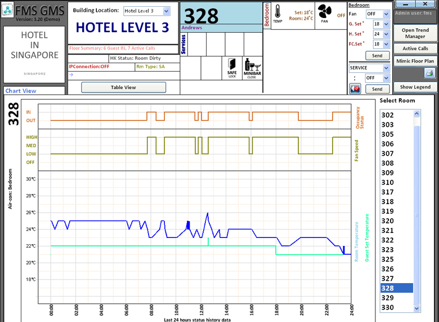Click the printer icon
This screenshot has height=322, width=439.
tap(429, 73)
